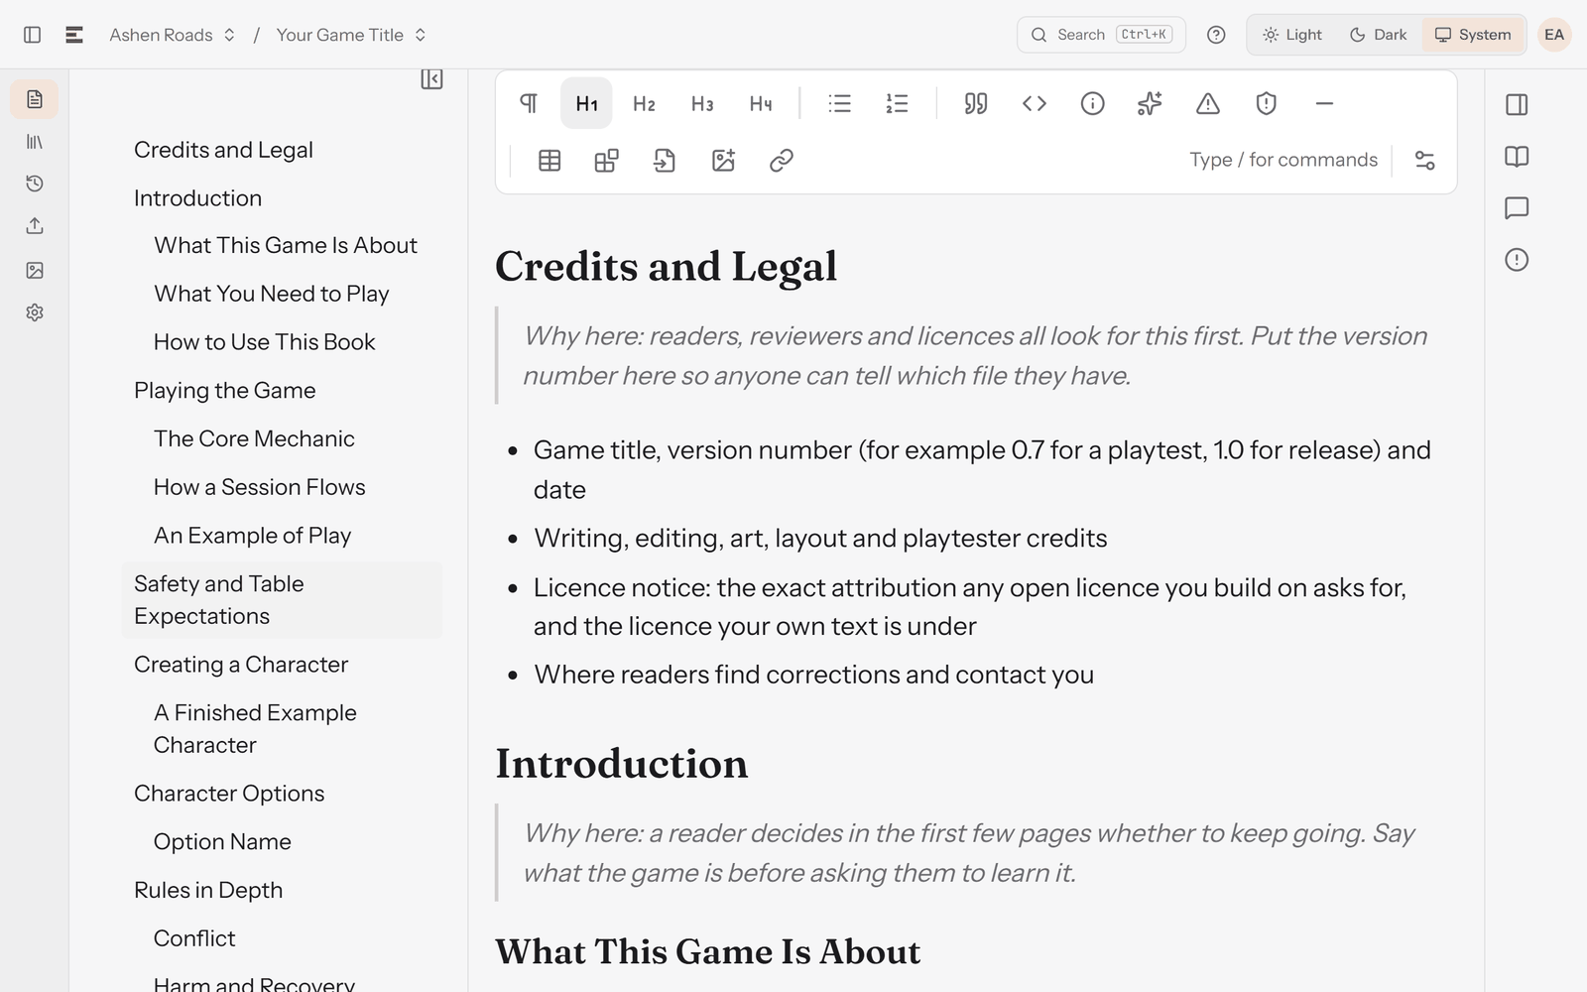1587x992 pixels.
Task: Toggle the left sidebar panel icon
Action: pyautogui.click(x=32, y=35)
